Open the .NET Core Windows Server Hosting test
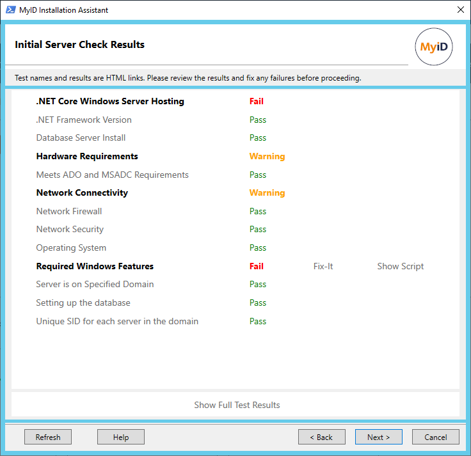The height and width of the screenshot is (456, 471). pyautogui.click(x=110, y=101)
